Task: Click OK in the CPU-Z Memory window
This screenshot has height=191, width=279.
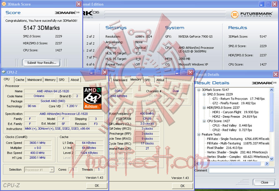Action: [x=182, y=186]
